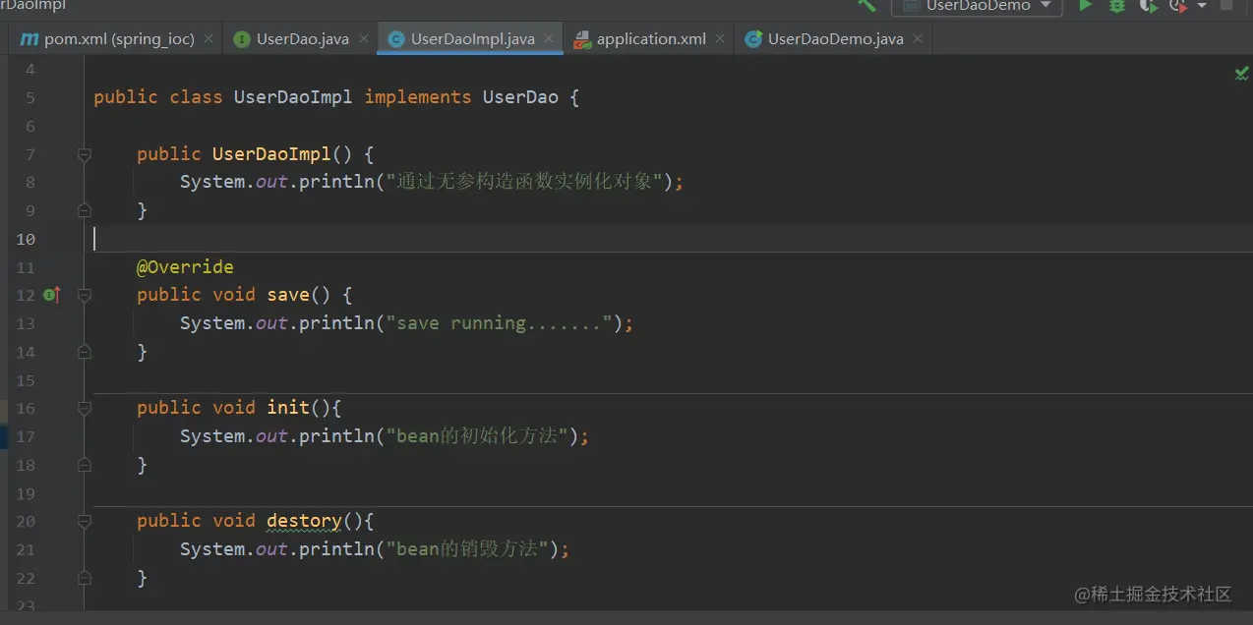Viewport: 1253px width, 625px height.
Task: Collapse the save() method fold marker at line 12
Action: [85, 295]
